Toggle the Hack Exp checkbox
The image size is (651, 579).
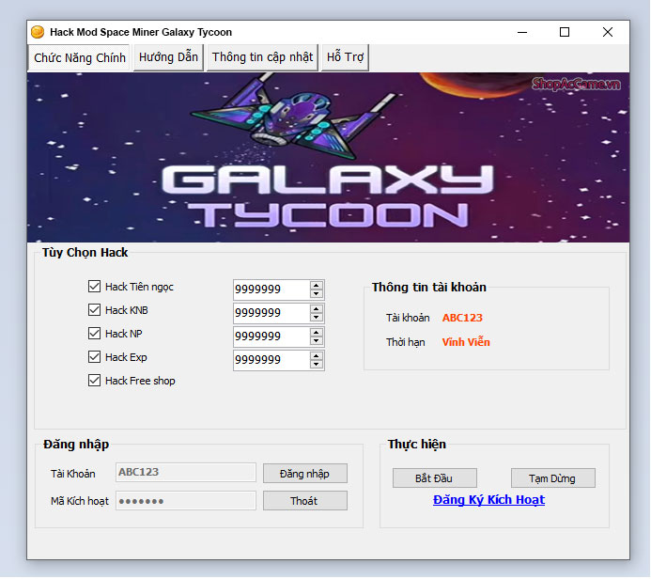94,357
